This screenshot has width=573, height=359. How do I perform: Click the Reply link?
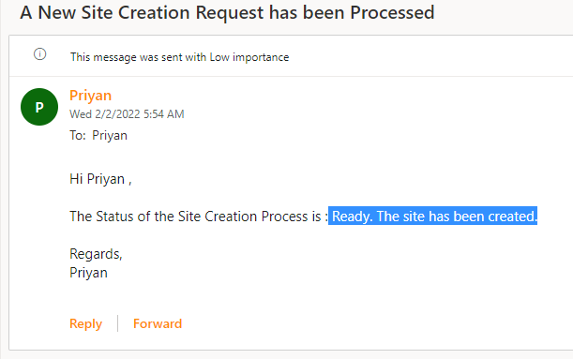(86, 323)
